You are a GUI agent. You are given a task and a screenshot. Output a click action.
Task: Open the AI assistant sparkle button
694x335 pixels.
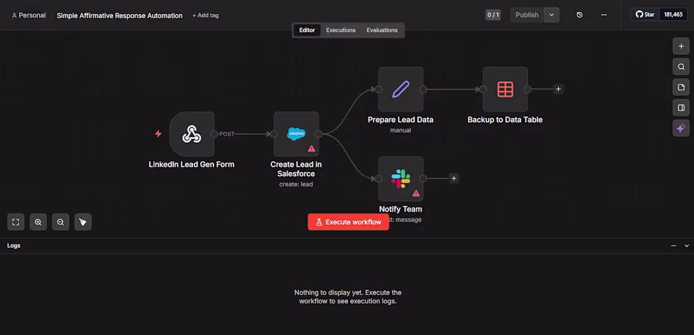tap(681, 128)
